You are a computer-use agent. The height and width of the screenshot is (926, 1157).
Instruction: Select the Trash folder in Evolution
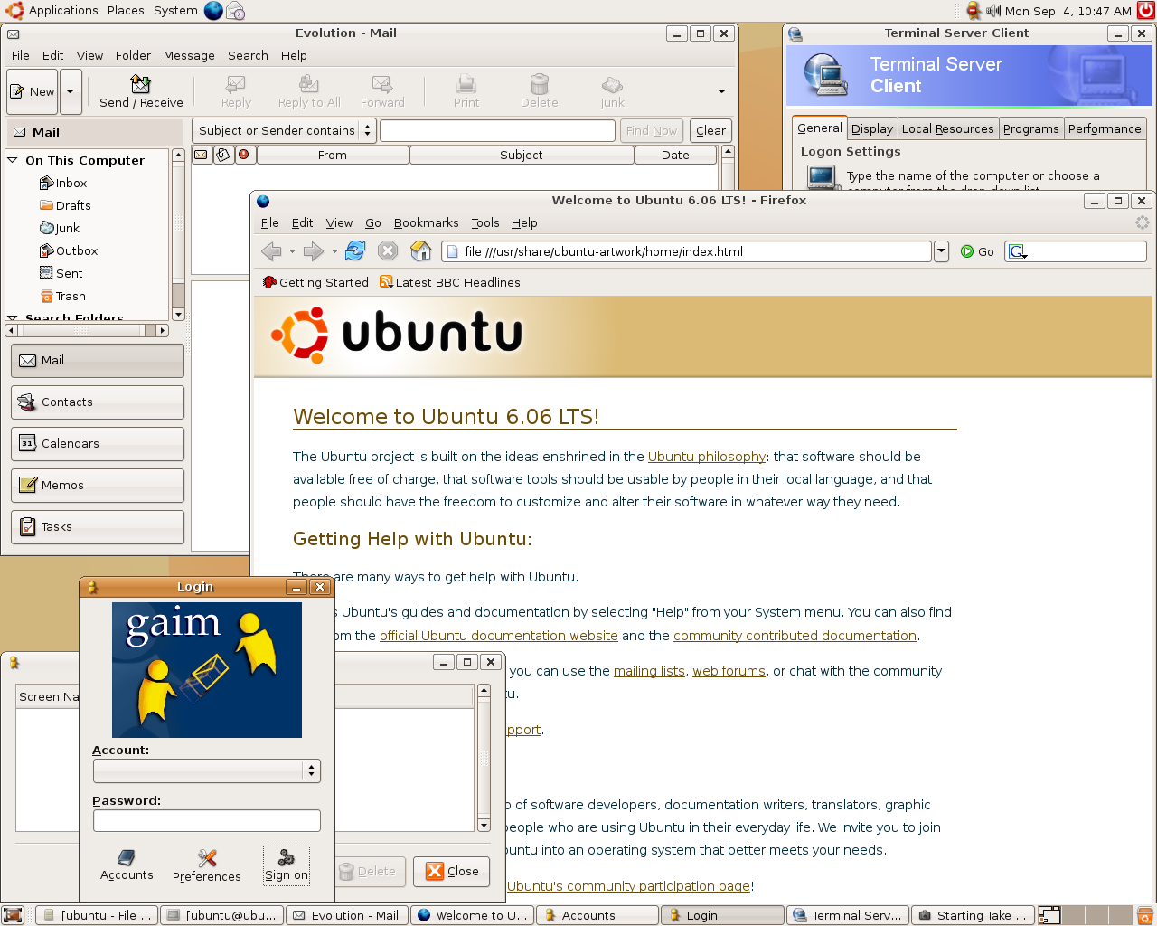coord(63,296)
